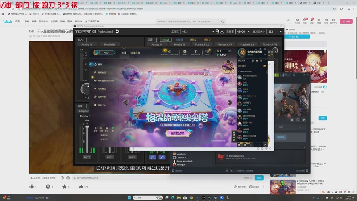Click input gain knob in TOPPING

coord(85,89)
